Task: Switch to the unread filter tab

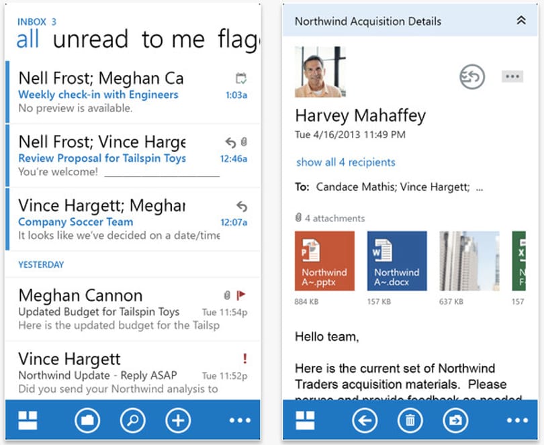Action: pos(91,39)
